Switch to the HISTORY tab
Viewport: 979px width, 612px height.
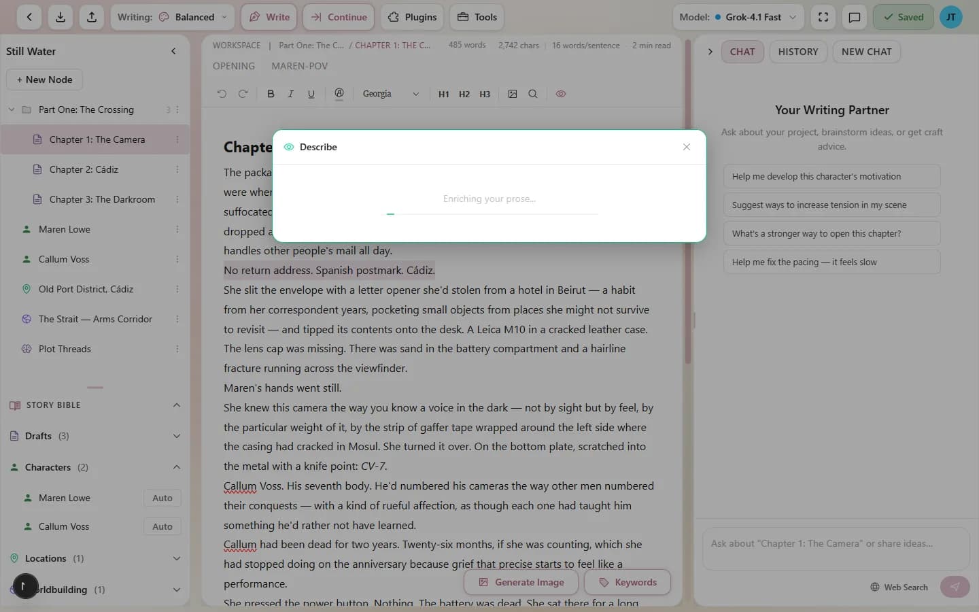tap(798, 51)
